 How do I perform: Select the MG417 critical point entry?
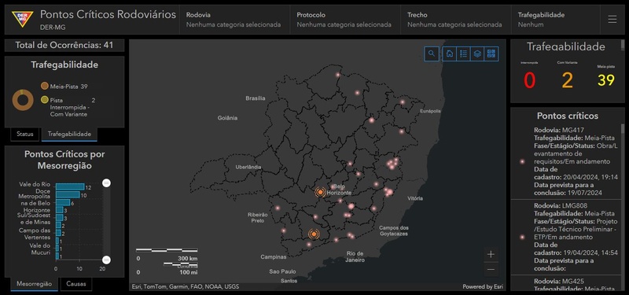pyautogui.click(x=565, y=162)
